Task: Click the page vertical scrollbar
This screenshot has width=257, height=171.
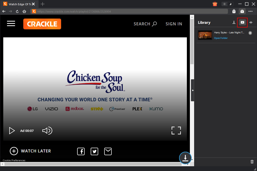Action: pos(192,50)
